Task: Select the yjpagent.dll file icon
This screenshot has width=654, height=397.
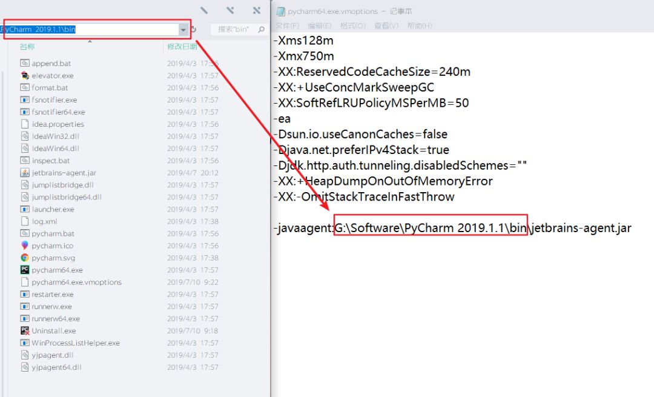Action: click(25, 355)
